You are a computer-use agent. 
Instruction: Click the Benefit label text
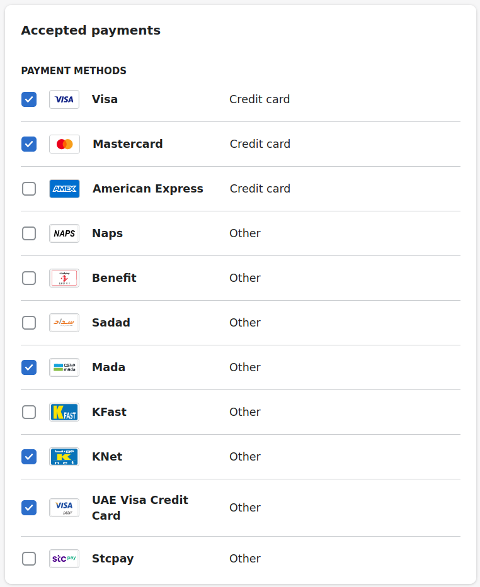click(x=114, y=278)
